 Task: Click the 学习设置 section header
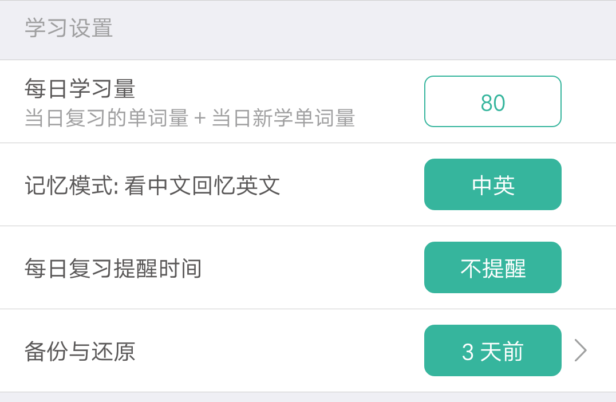coord(69,28)
